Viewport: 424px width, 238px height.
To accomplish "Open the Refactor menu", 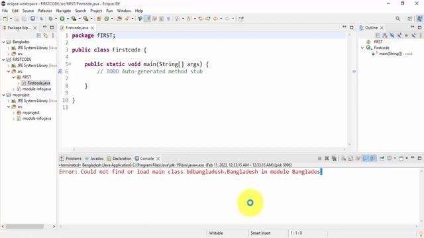I will pos(45,11).
